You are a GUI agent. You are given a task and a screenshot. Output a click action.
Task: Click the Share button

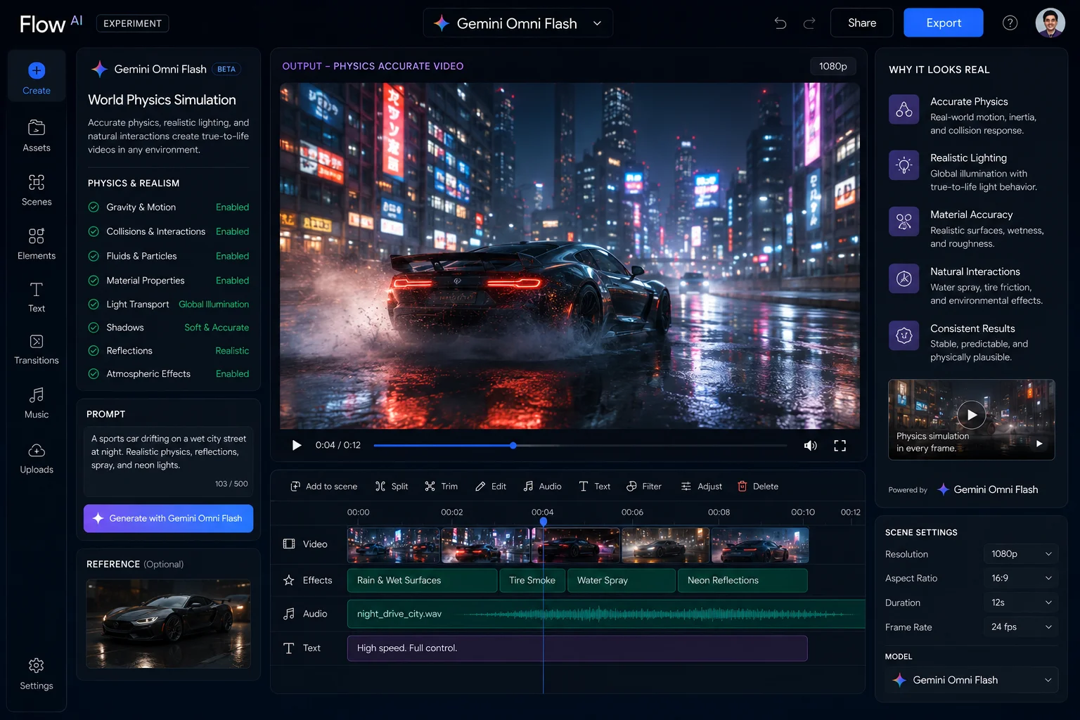point(862,23)
